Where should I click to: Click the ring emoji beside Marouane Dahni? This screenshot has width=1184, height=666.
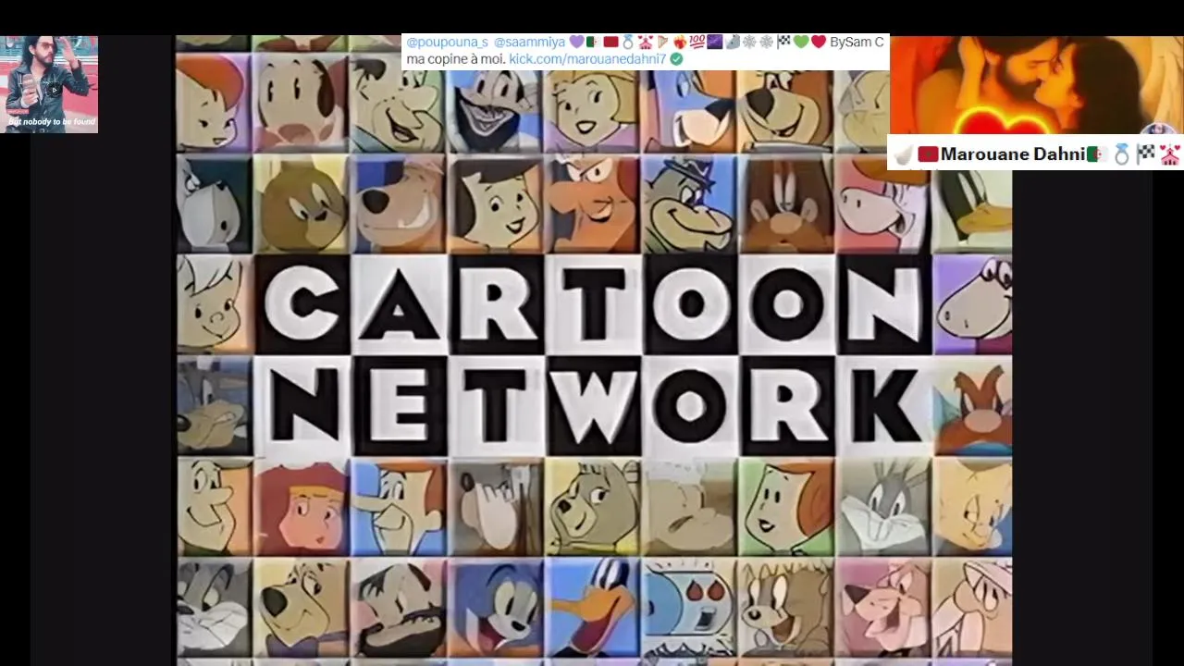(1121, 154)
